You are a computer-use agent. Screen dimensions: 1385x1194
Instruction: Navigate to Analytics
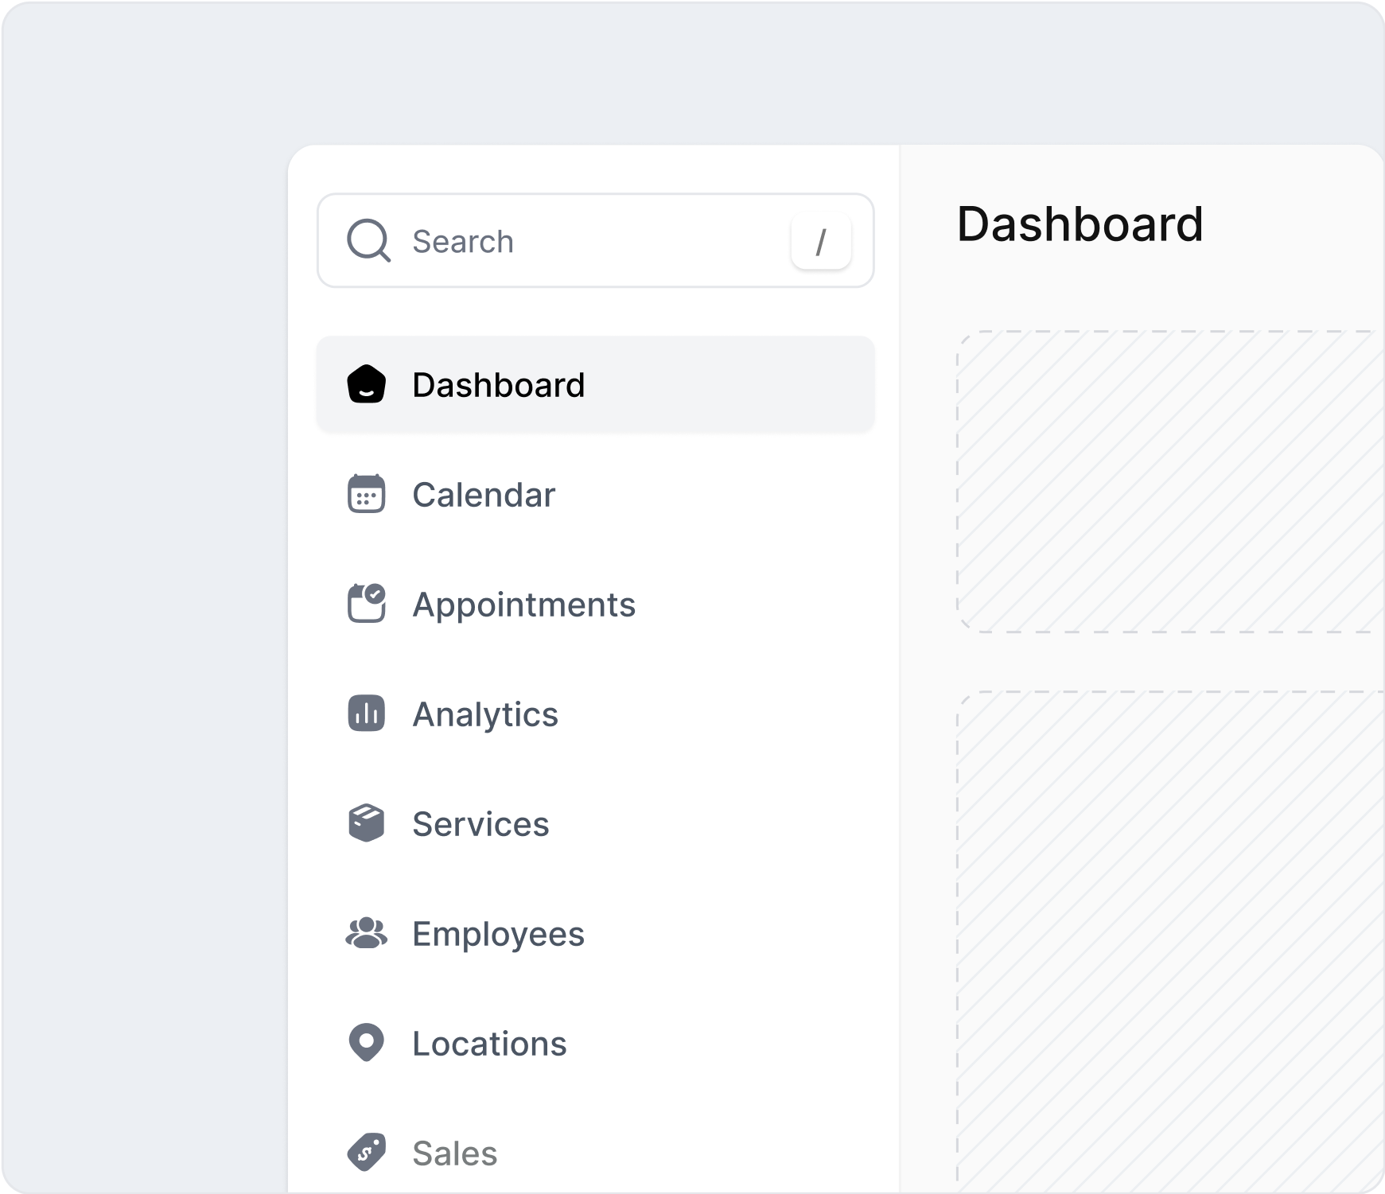pyautogui.click(x=485, y=715)
